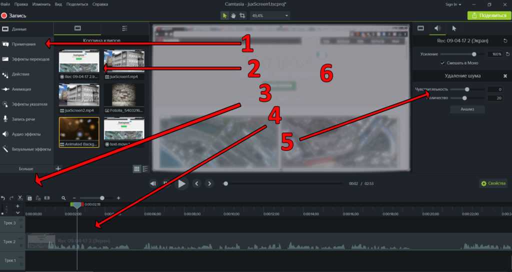Open the Правка menu
The width and height of the screenshot is (512, 272).
pos(23,4)
